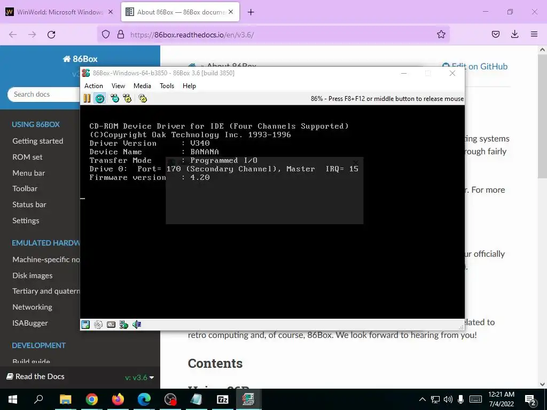Open Settings docs page

26,220
